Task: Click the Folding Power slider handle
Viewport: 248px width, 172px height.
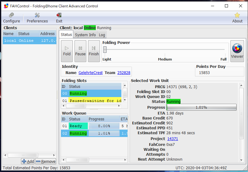Action: (105, 49)
